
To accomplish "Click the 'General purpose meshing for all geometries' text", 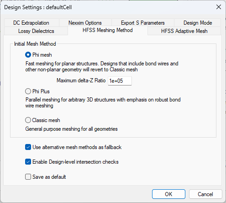I will pos(71,129).
